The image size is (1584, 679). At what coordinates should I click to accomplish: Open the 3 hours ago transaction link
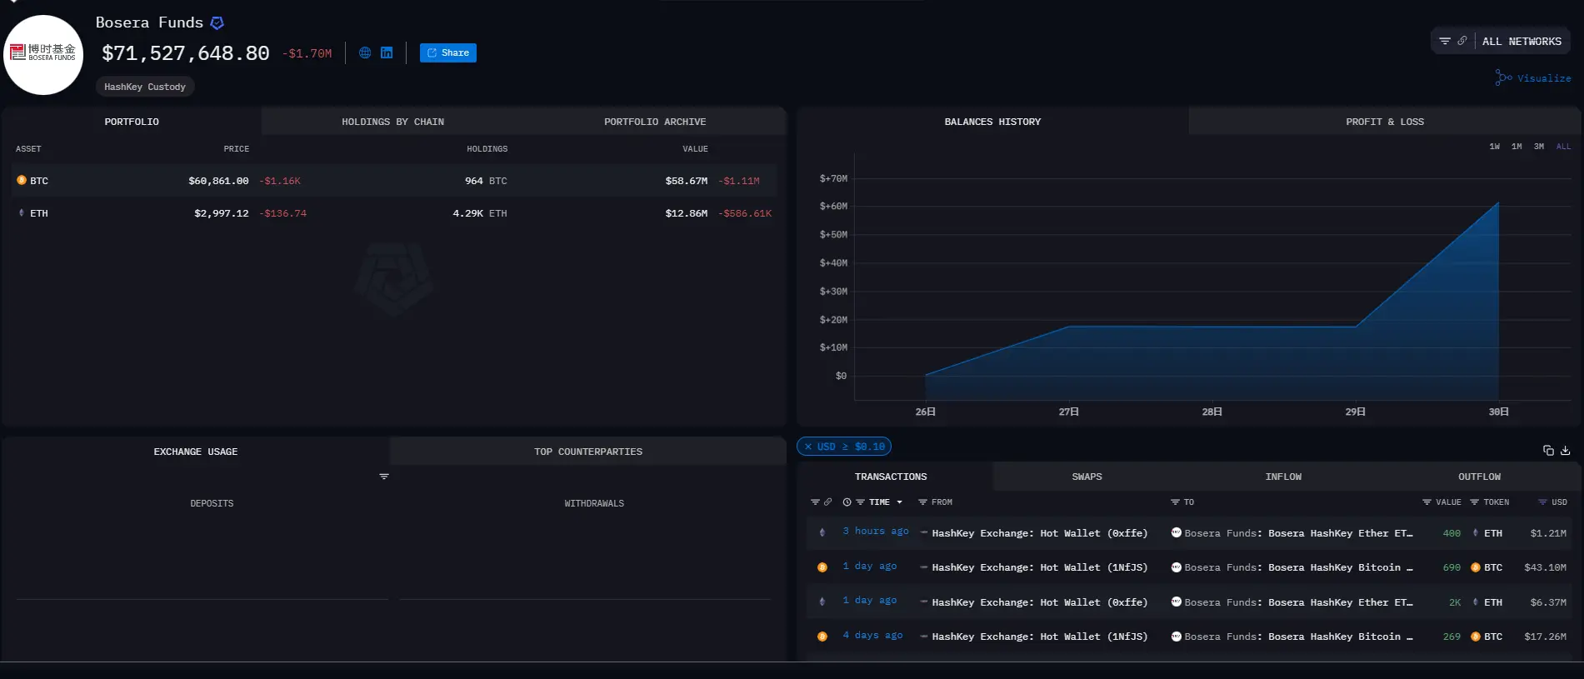875,532
